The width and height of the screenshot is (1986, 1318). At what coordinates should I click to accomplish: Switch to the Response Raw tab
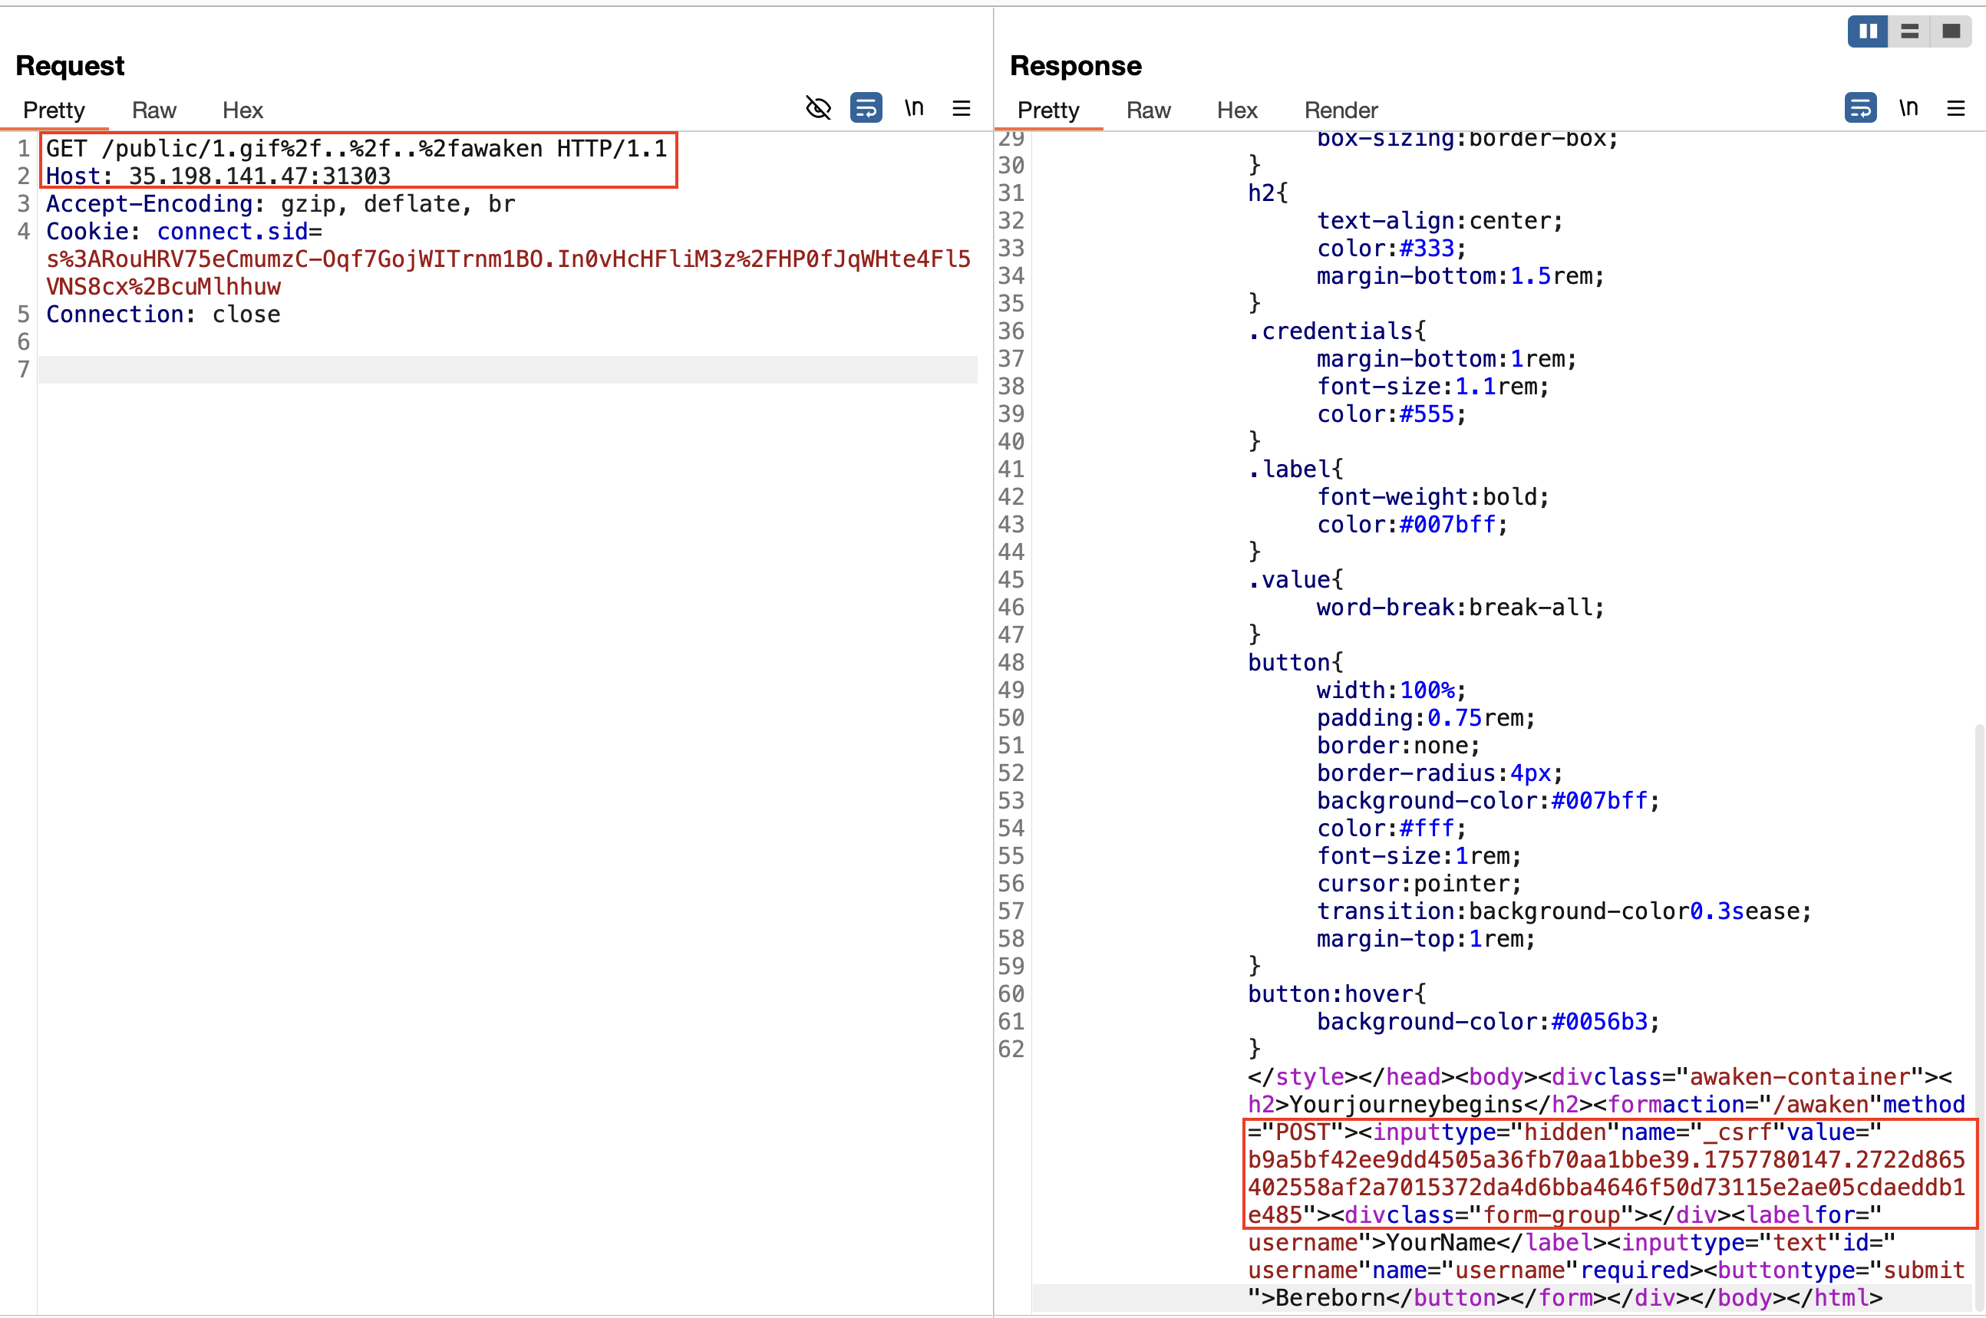(1148, 110)
